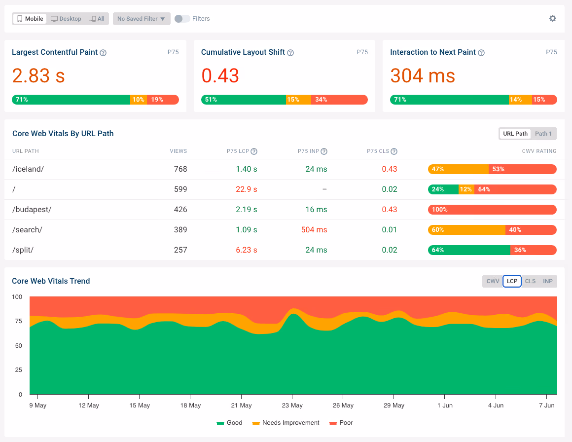Click the P75 LCP column help icon
Screen dimensions: 572x442
(254, 151)
